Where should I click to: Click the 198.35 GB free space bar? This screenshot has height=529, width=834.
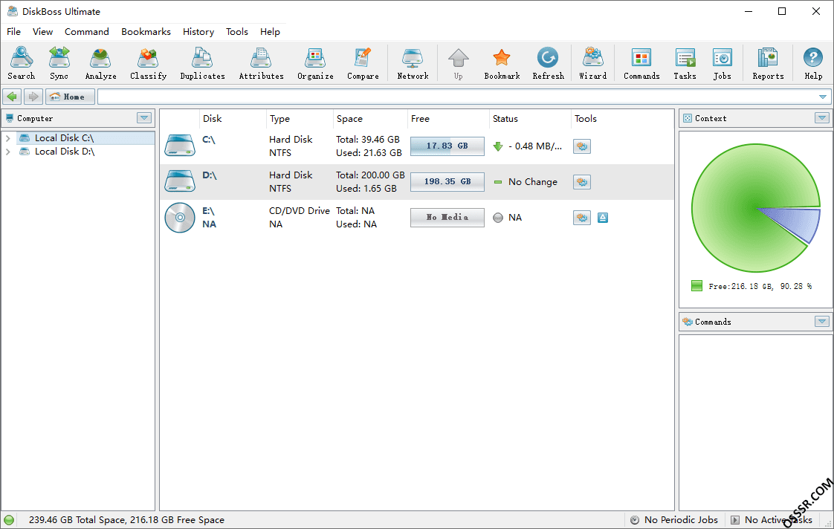[x=447, y=182]
